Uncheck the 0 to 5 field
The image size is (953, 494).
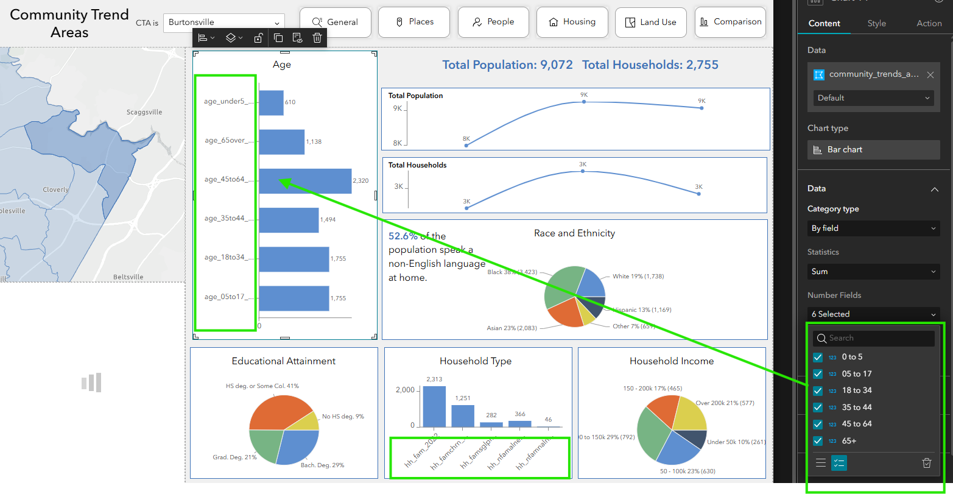[818, 357]
